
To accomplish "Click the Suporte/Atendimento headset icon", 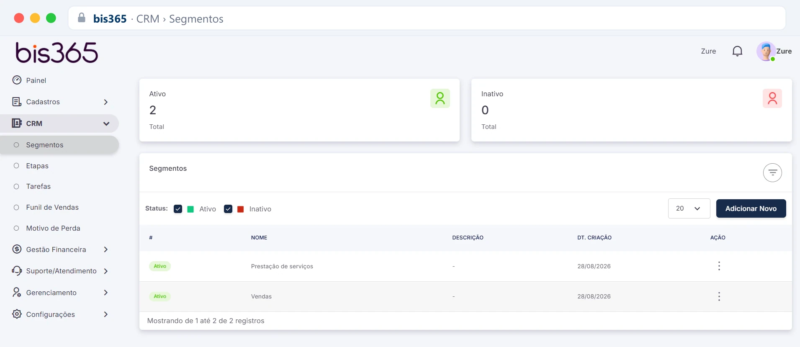I will tap(17, 271).
